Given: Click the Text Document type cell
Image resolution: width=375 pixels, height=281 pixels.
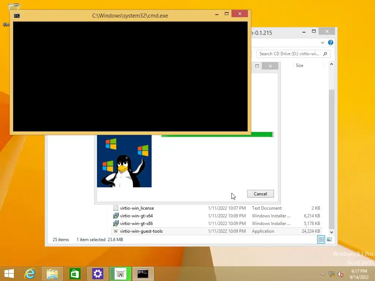Looking at the screenshot, I should (x=267, y=208).
